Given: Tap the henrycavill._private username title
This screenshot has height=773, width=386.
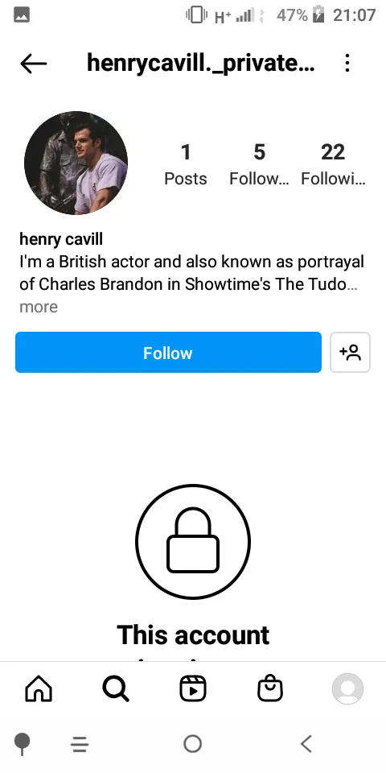Looking at the screenshot, I should (x=200, y=63).
